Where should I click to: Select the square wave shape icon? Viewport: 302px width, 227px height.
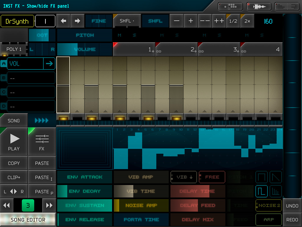[x=261, y=177]
